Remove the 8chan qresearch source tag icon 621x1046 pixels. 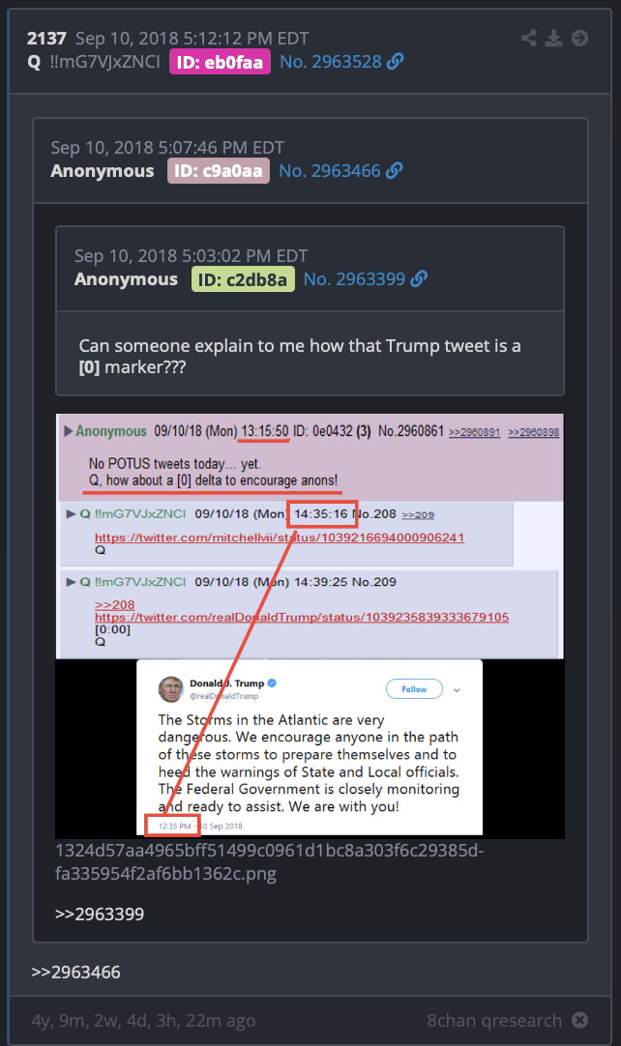tap(579, 1020)
